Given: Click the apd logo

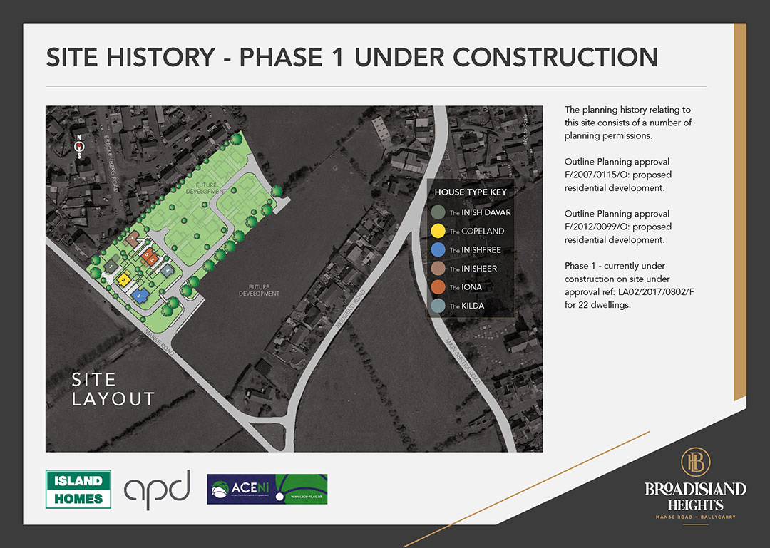Looking at the screenshot, I should (158, 485).
